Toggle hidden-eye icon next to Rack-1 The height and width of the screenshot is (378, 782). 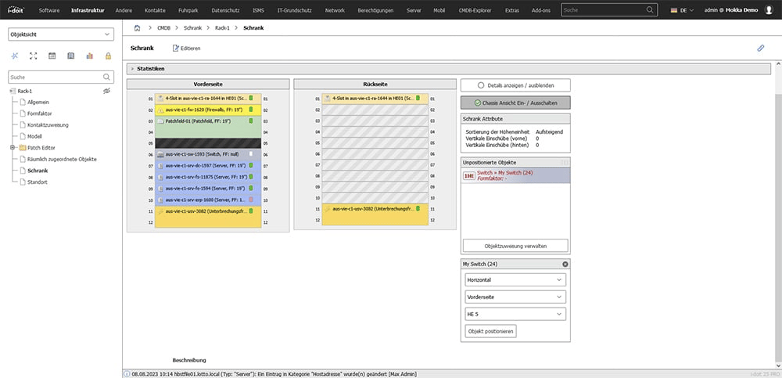pos(106,92)
